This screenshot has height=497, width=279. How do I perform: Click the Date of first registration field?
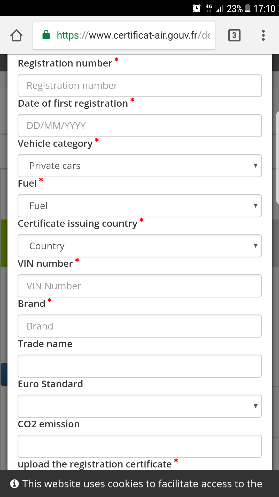click(139, 126)
